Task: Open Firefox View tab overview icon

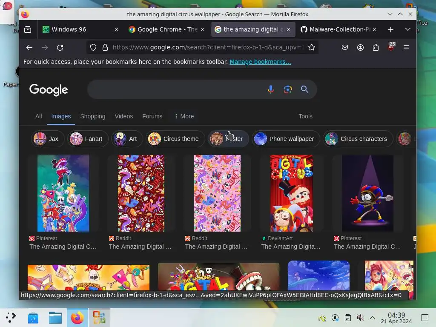Action: pyautogui.click(x=28, y=29)
